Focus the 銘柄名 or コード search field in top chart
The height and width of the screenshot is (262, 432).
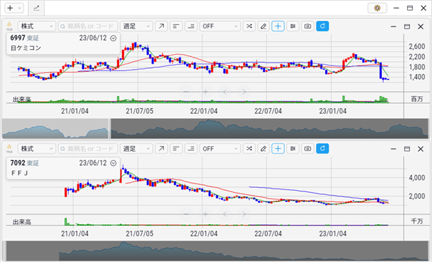[88, 26]
